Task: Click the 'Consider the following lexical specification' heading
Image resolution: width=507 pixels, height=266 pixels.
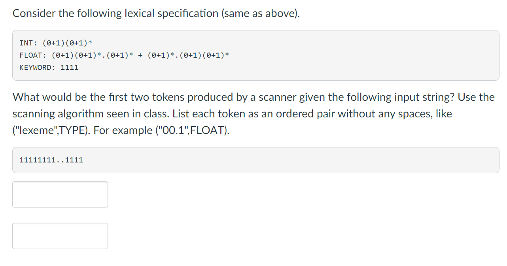Action: (x=156, y=13)
